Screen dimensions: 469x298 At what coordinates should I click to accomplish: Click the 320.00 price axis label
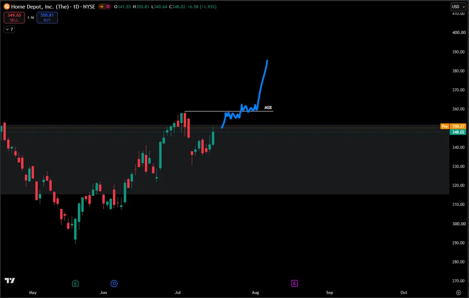point(458,186)
